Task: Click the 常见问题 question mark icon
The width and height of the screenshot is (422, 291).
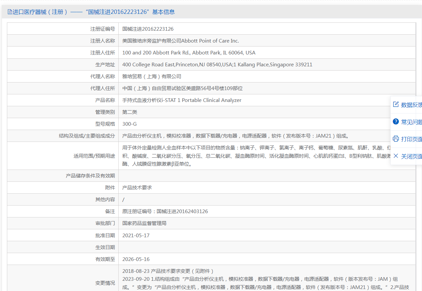Action: point(396,122)
